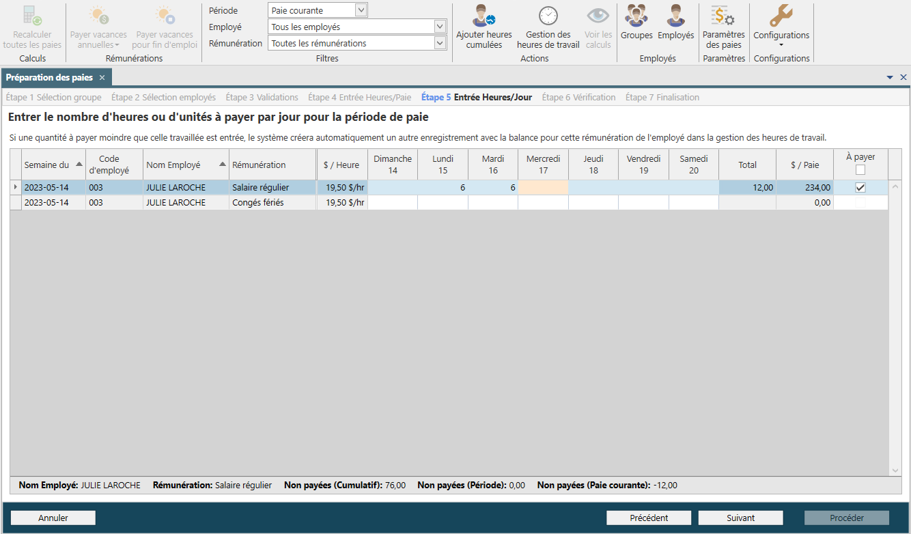
Task: Click Mercredi 17 cell for Salaire régulier
Action: tap(543, 187)
